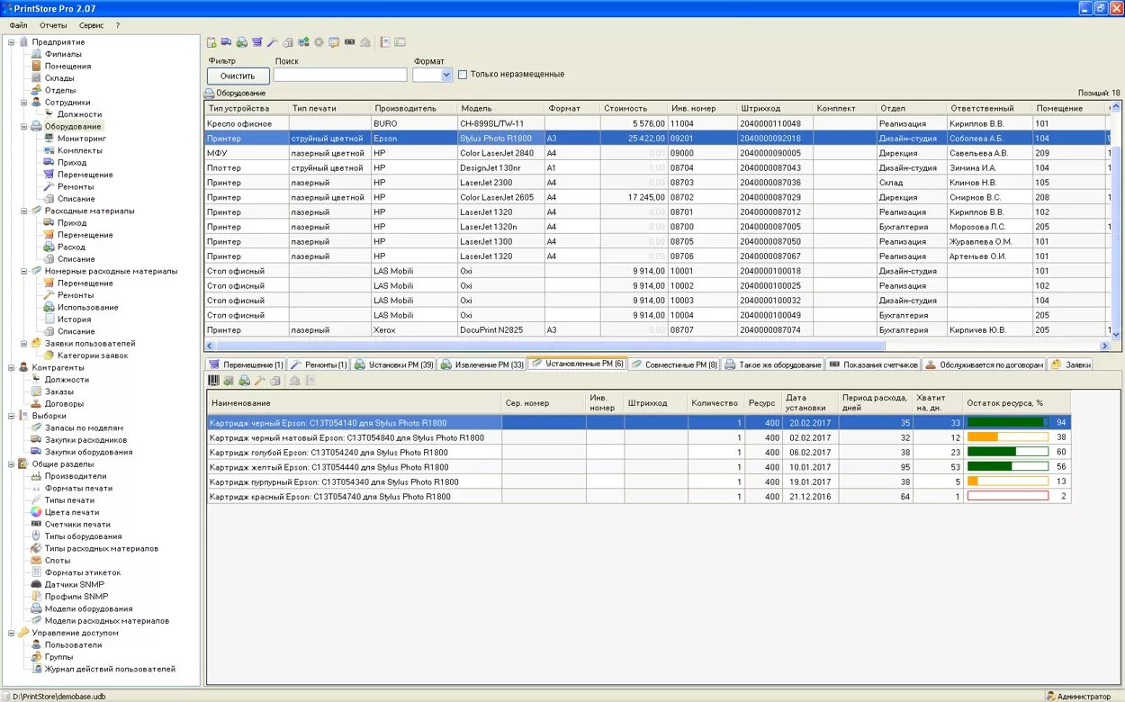
Task: Open the Формат dropdown
Action: coord(446,76)
